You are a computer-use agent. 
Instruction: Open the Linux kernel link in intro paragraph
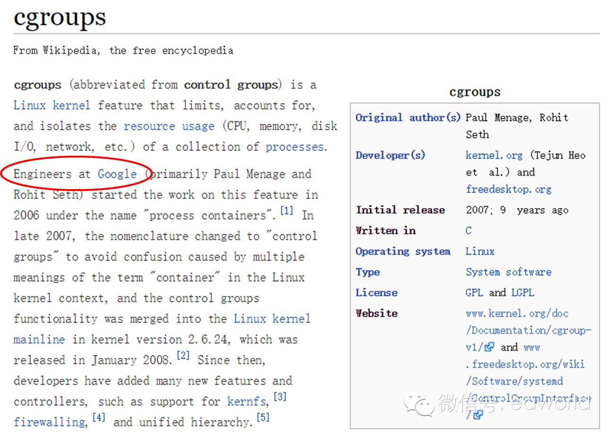click(x=52, y=105)
